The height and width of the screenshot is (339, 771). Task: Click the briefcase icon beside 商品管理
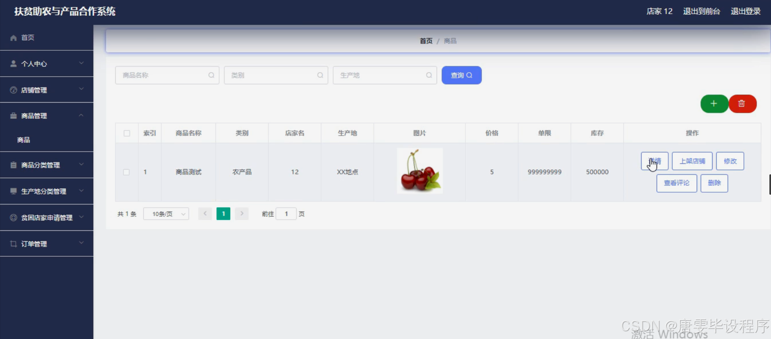coord(13,116)
